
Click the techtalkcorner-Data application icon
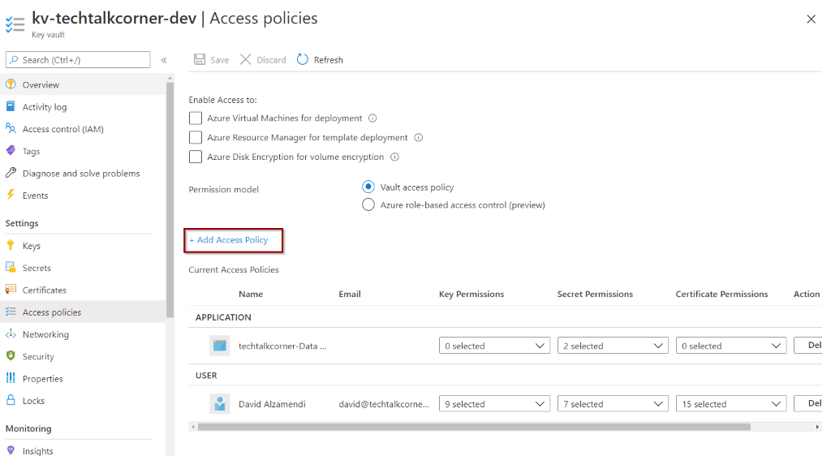coord(219,346)
